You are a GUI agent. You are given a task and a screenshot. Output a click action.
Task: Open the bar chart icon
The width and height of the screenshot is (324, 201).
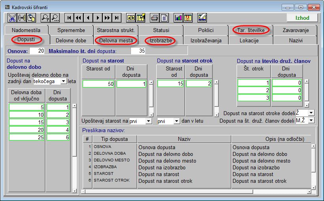(178, 18)
